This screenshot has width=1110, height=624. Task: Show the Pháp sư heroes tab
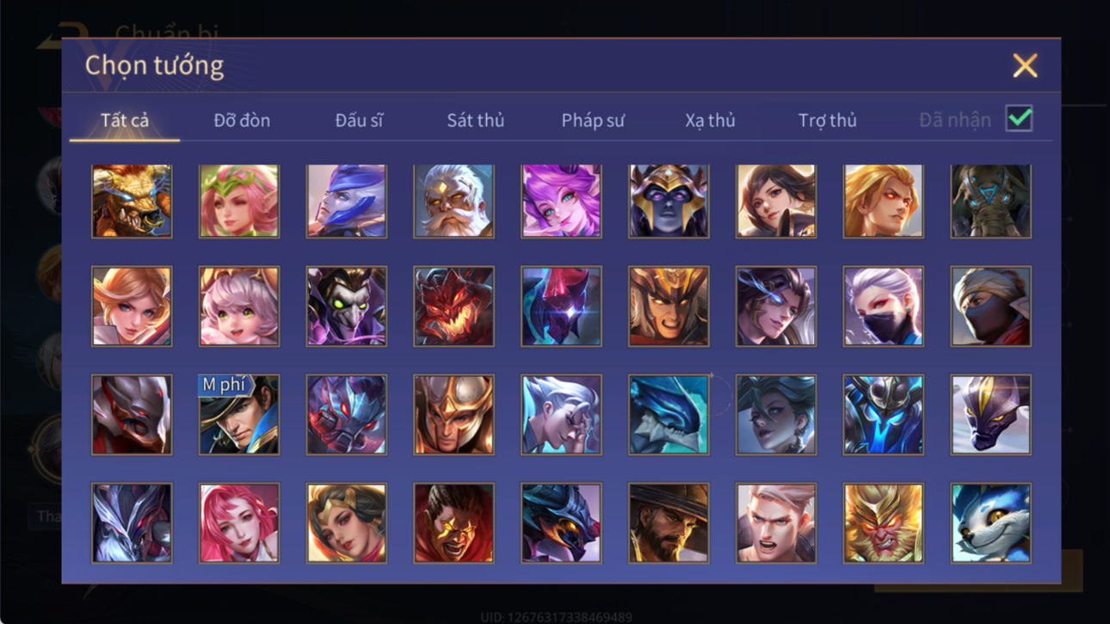[593, 120]
